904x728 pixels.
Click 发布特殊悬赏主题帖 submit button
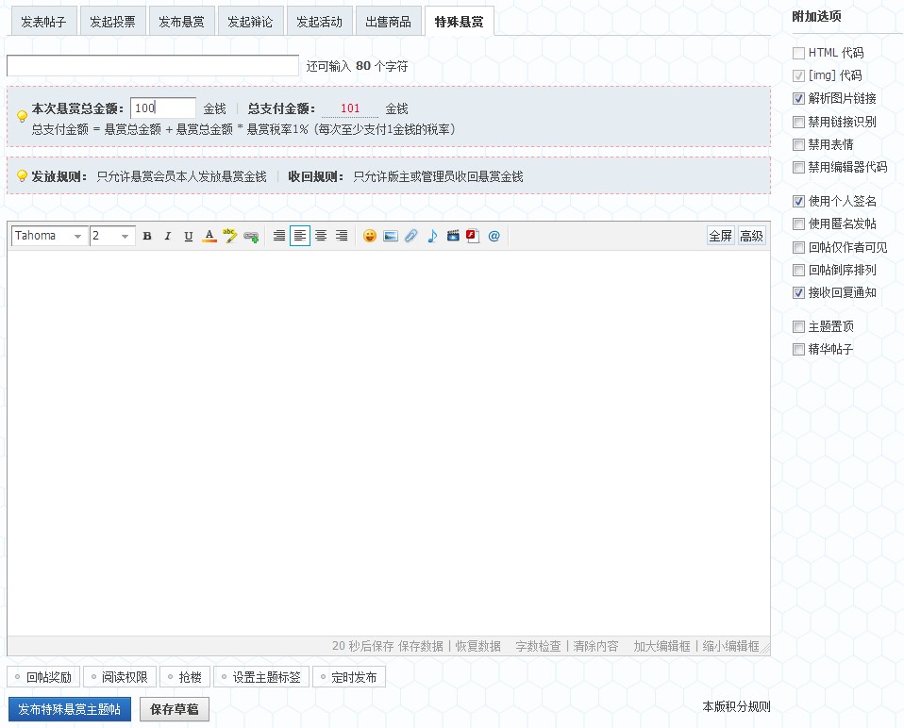click(x=70, y=709)
